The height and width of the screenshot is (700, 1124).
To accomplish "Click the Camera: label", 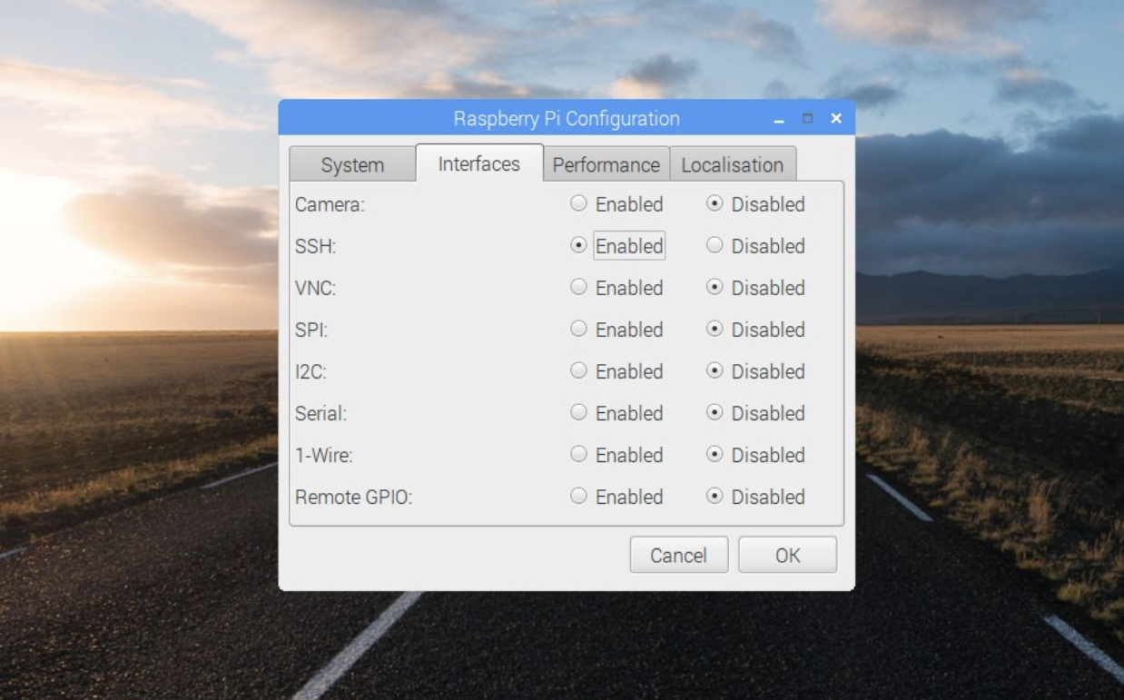I will [x=330, y=205].
